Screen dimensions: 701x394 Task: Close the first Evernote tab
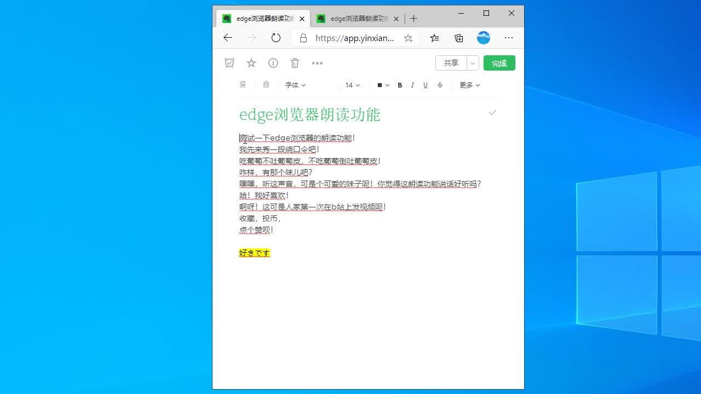tap(302, 19)
